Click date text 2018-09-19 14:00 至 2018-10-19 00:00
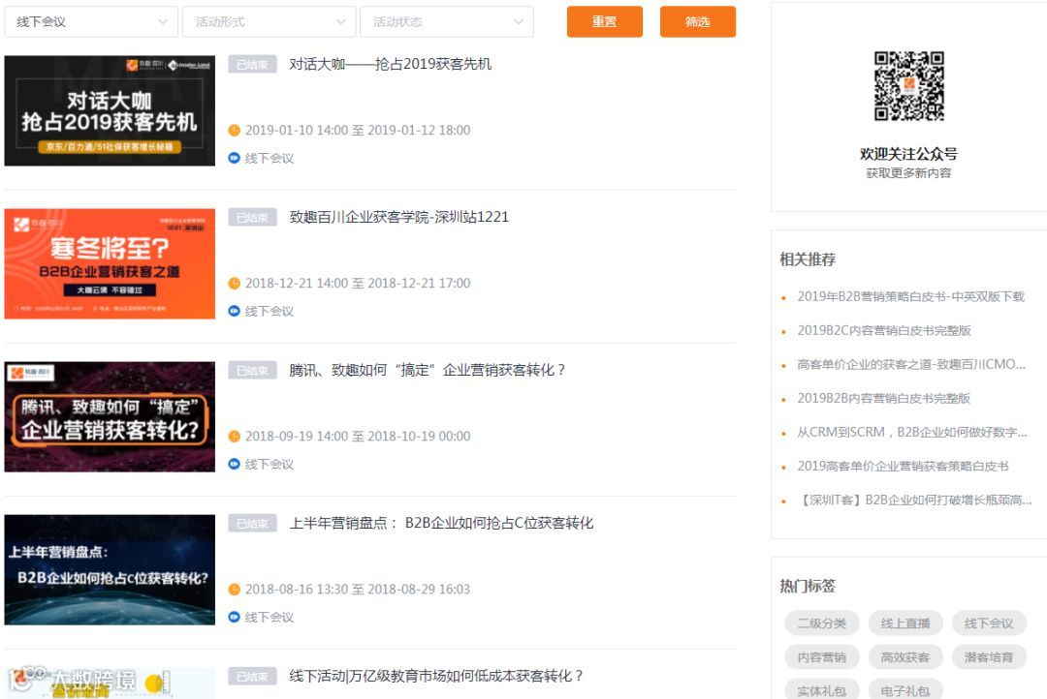Screen dimensions: 1047x699 click(x=358, y=437)
